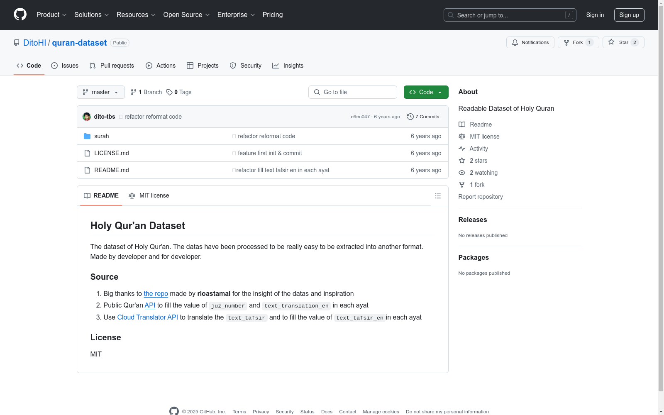The image size is (664, 415).
Task: Star this repository
Action: pyautogui.click(x=623, y=42)
